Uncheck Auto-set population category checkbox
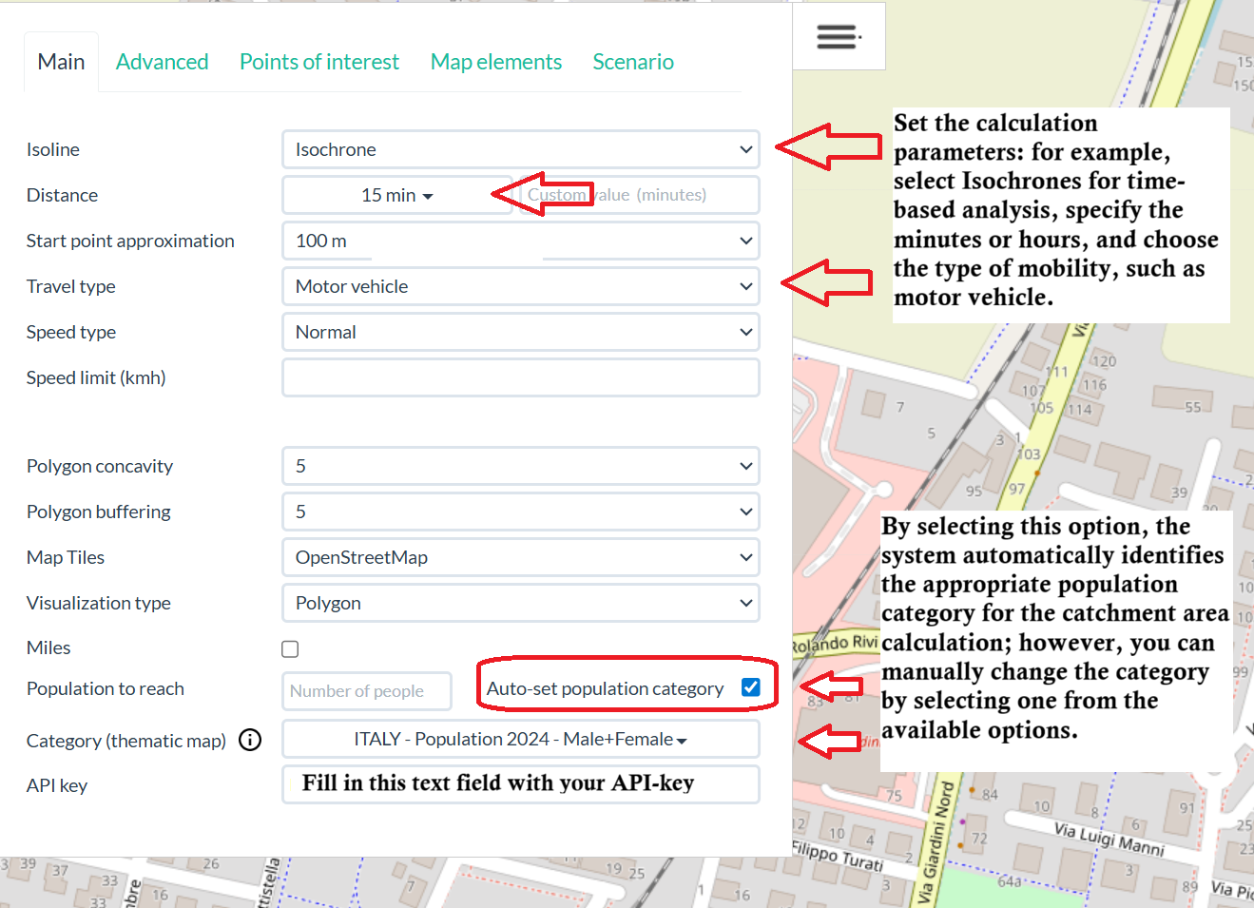 coord(750,687)
